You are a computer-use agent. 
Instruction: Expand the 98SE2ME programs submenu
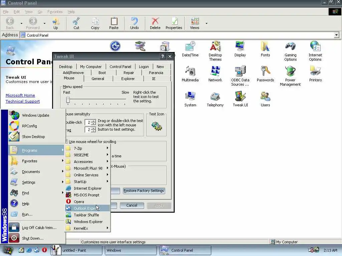click(88, 155)
